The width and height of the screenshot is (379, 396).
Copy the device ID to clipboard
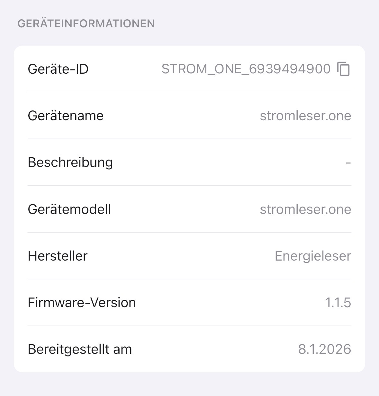tap(344, 69)
